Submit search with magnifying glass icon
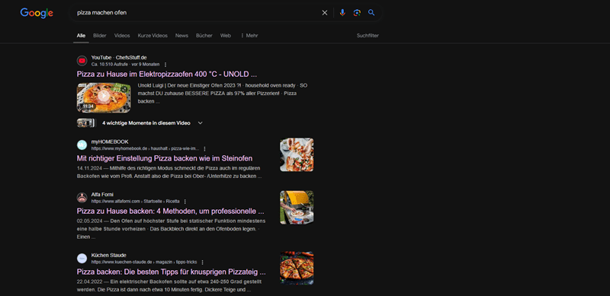 [x=371, y=13]
